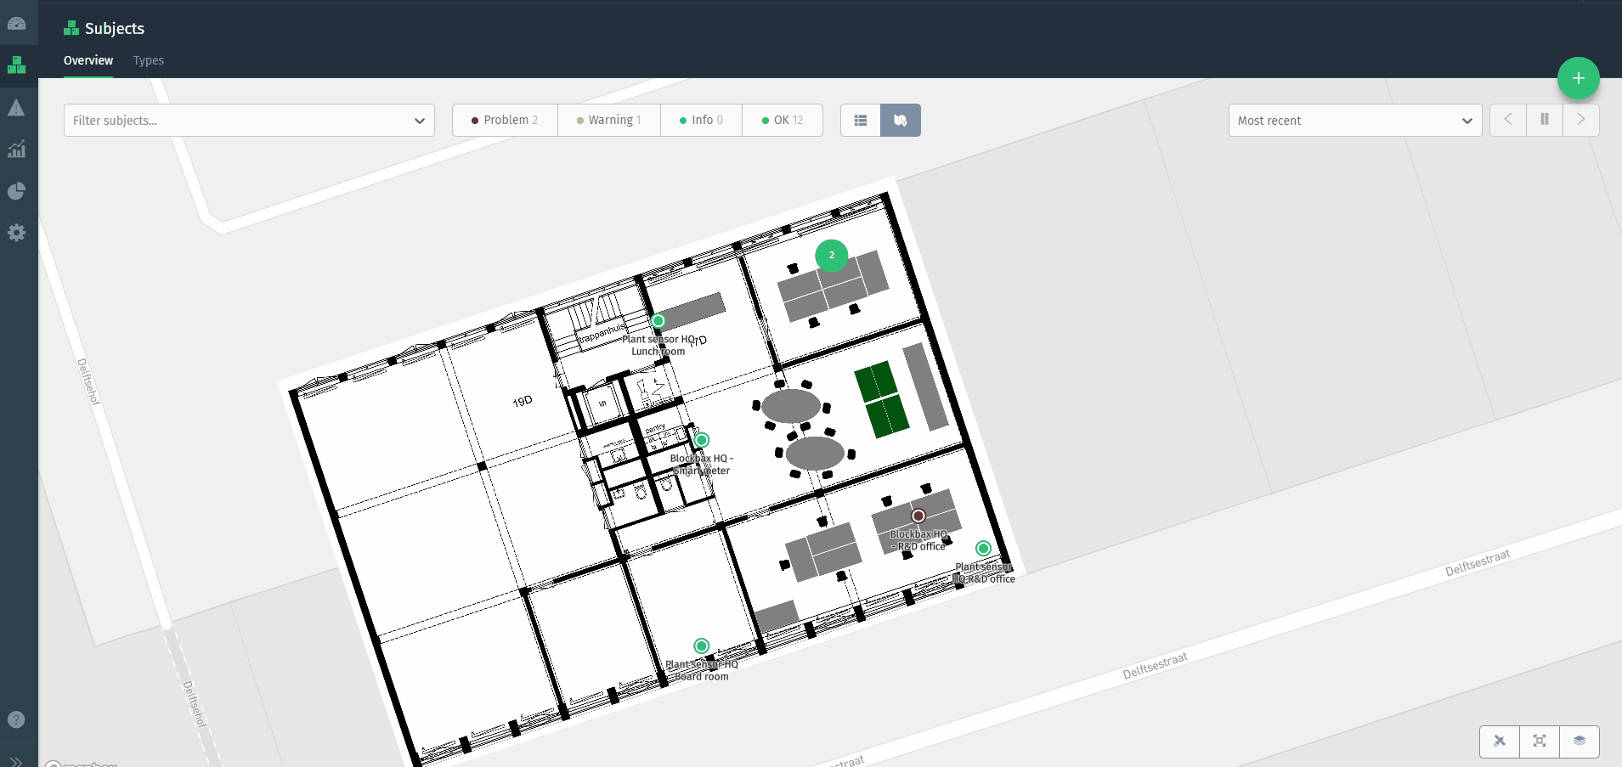The image size is (1622, 767).
Task: Click the Blockbax HQ R&D office problem marker
Action: point(918,516)
